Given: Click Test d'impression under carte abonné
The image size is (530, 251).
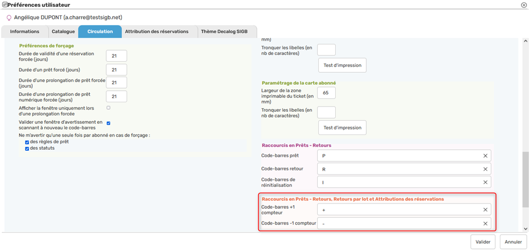Looking at the screenshot, I should click(342, 128).
